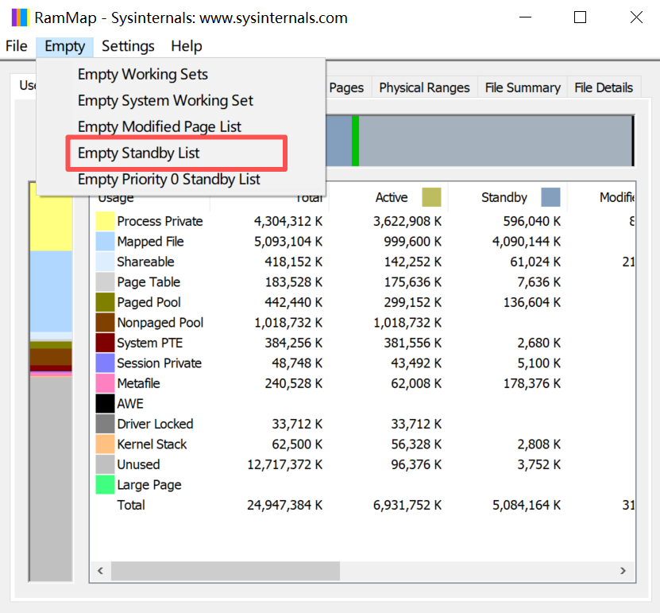
Task: Select the Process Private row label
Action: point(160,221)
